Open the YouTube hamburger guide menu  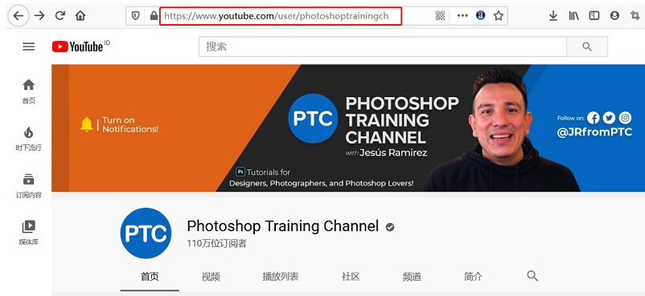tap(28, 47)
